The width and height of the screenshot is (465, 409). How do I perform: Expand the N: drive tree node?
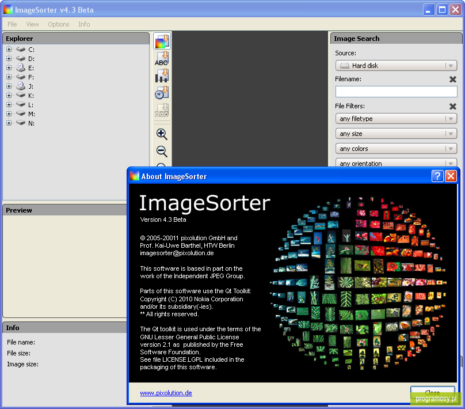(9, 123)
